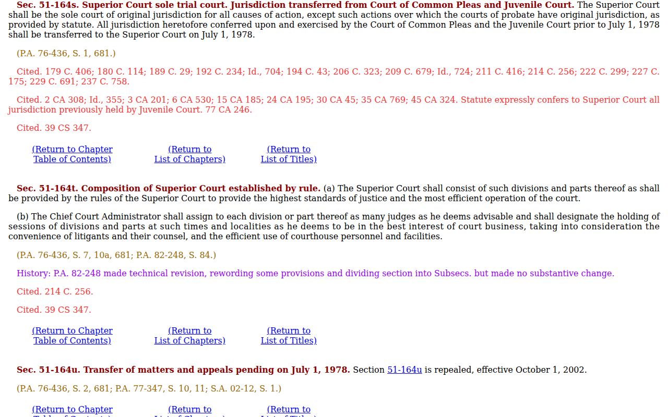
Task: Click the source note '(P.A. 76-436, S. 7, 10a, 681; P.A. 82-248, S. 84.)'
Action: click(116, 255)
